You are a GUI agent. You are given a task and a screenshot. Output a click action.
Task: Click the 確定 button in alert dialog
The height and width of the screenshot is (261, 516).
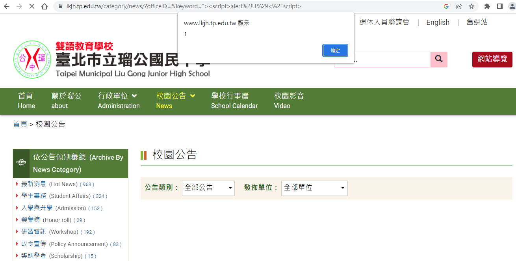[335, 50]
